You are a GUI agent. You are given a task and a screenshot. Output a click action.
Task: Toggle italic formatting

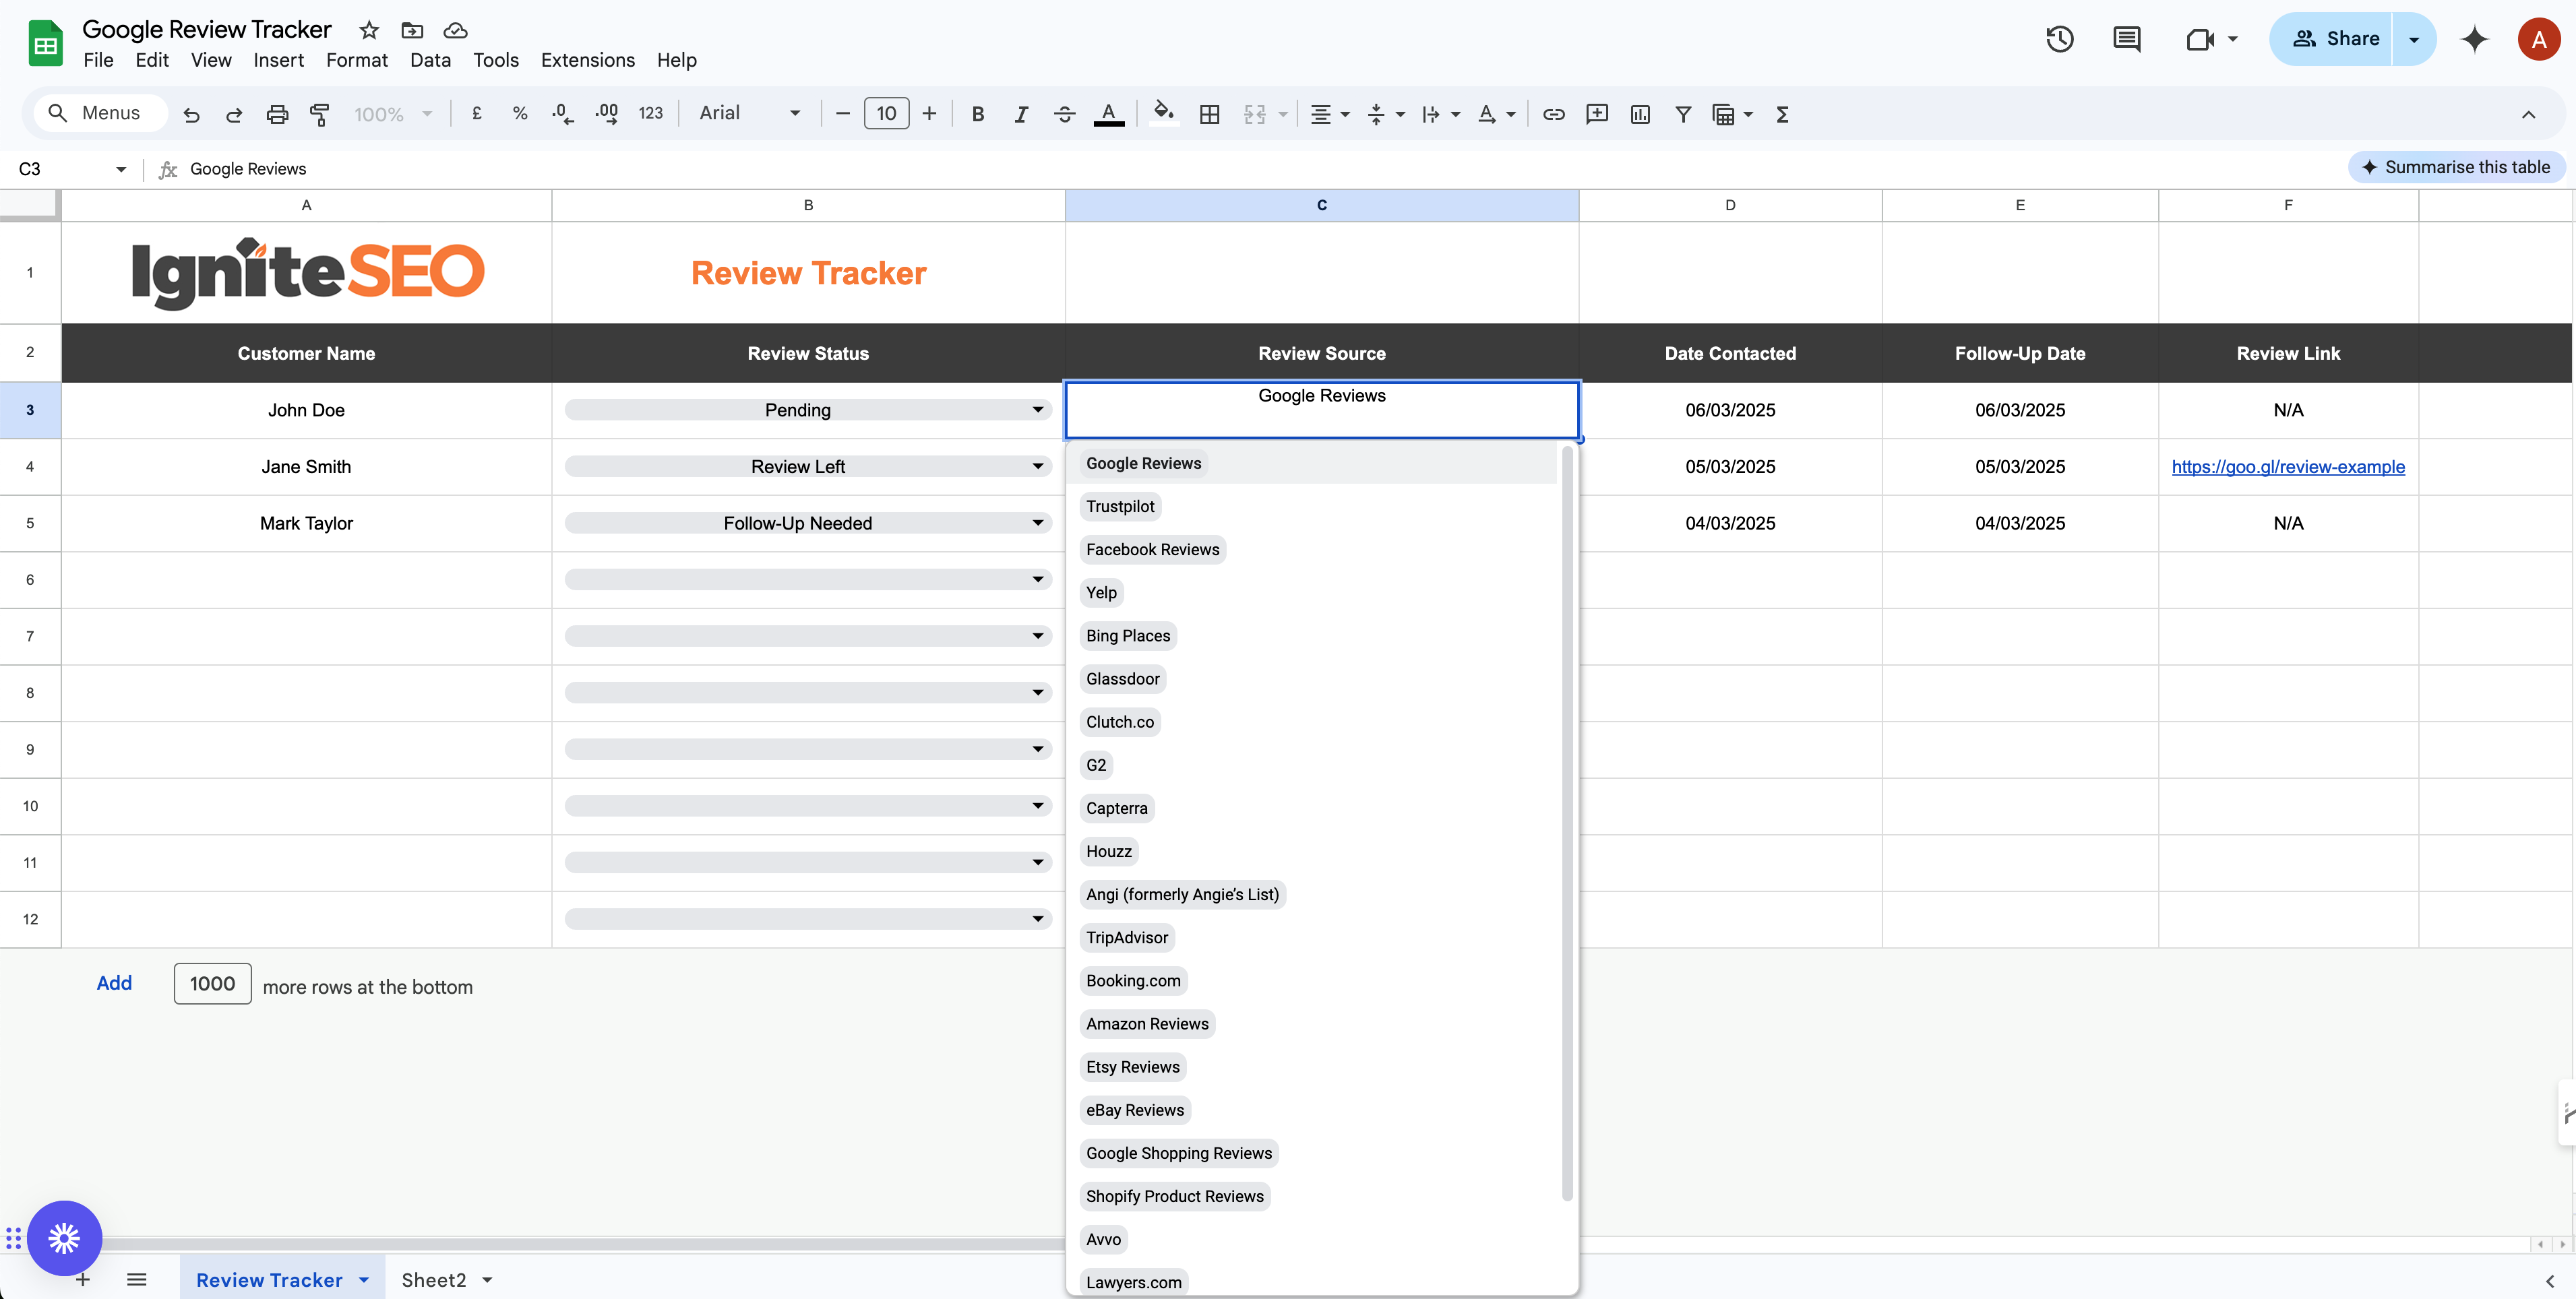click(x=1021, y=114)
